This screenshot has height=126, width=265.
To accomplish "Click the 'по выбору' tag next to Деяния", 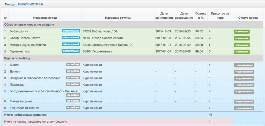I will pos(73,71).
